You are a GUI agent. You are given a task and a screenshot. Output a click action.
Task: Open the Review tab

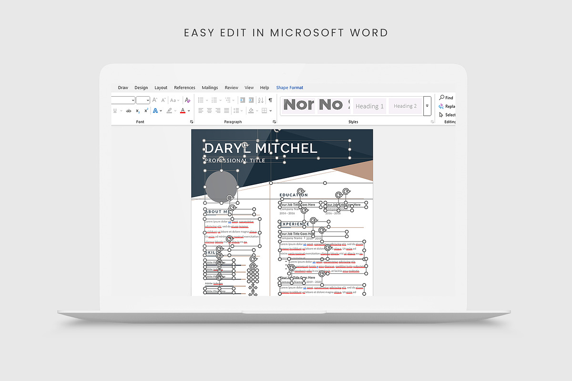coord(232,88)
